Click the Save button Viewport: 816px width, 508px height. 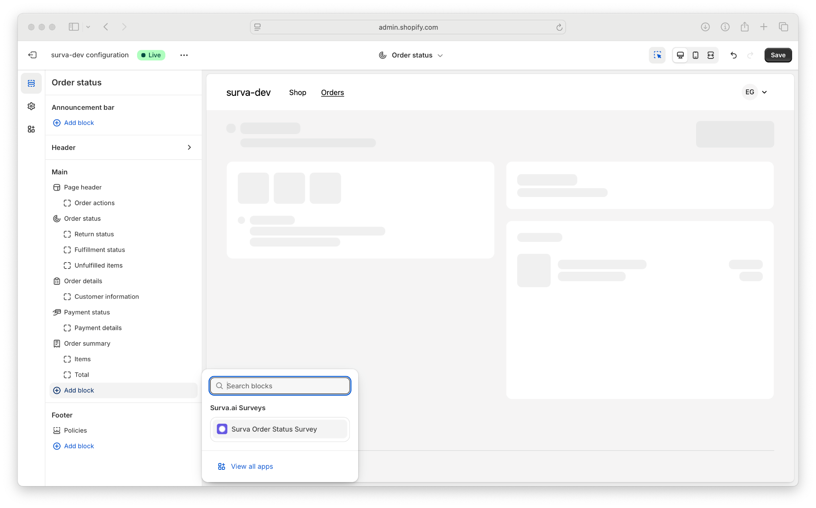point(778,55)
